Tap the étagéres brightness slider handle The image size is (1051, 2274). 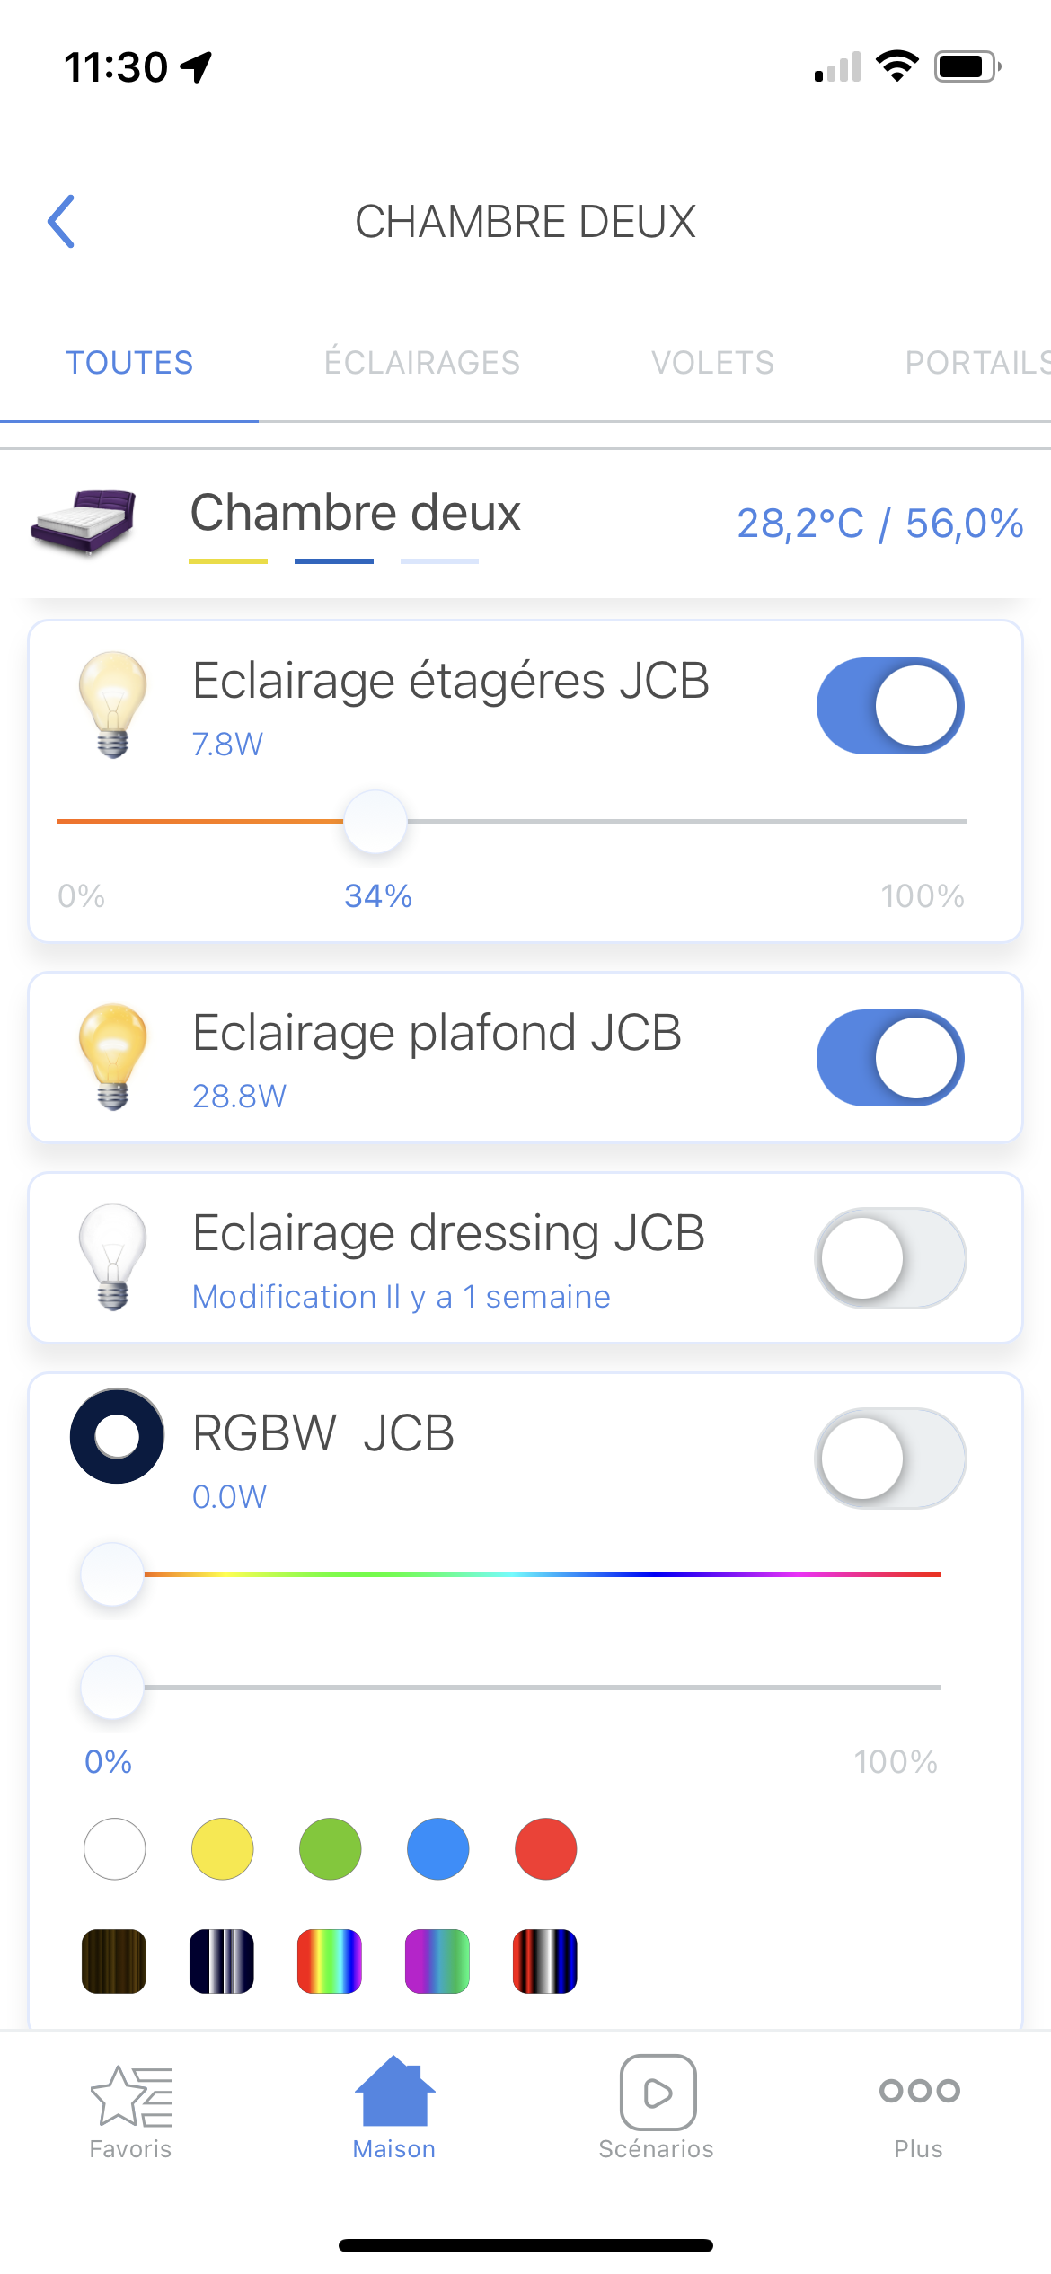coord(375,822)
